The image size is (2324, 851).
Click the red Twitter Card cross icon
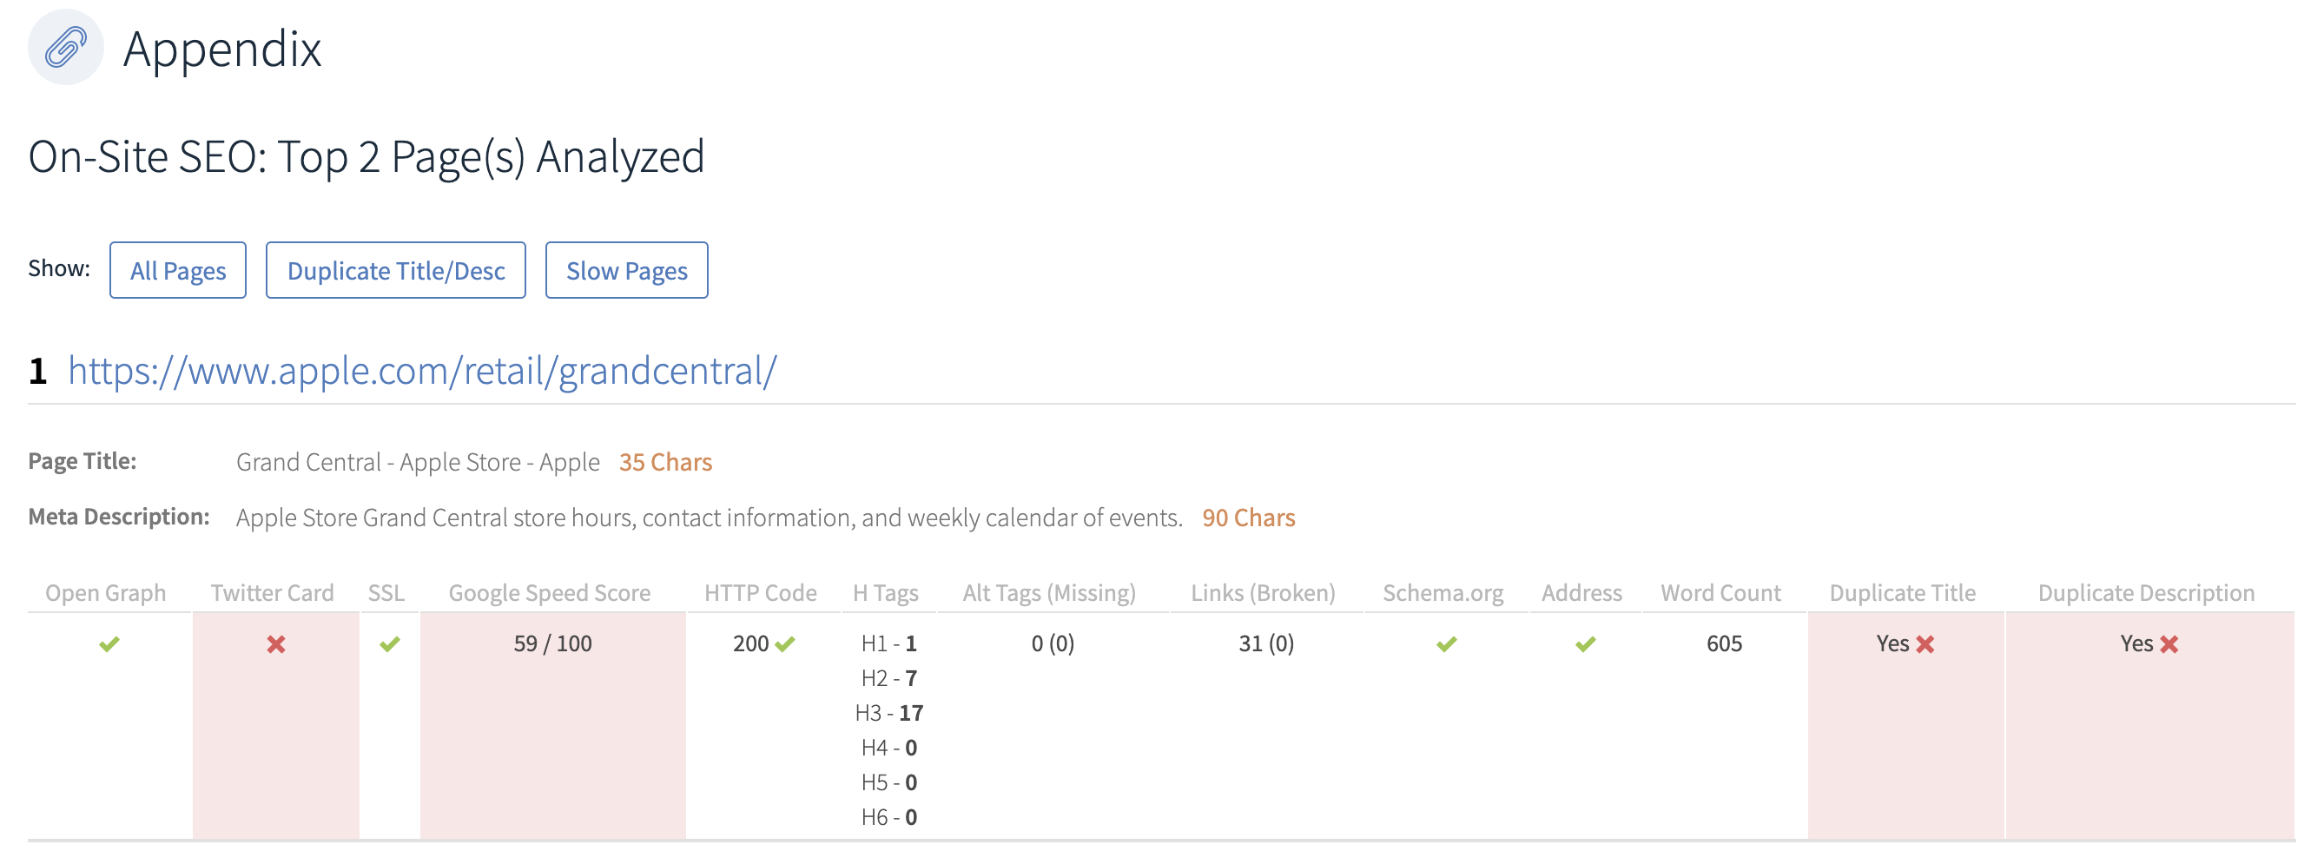[x=276, y=644]
